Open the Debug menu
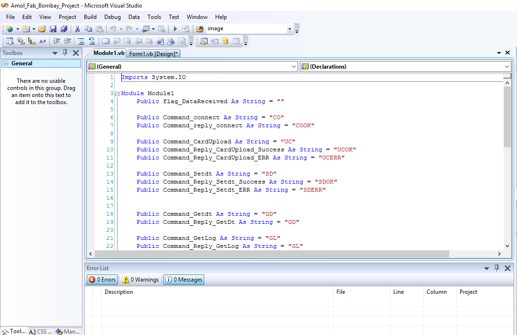Screen dimensions: 517x335 coord(112,17)
